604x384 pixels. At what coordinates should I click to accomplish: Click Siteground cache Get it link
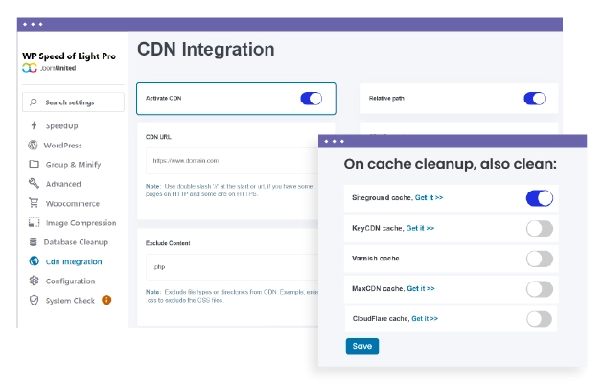(429, 197)
